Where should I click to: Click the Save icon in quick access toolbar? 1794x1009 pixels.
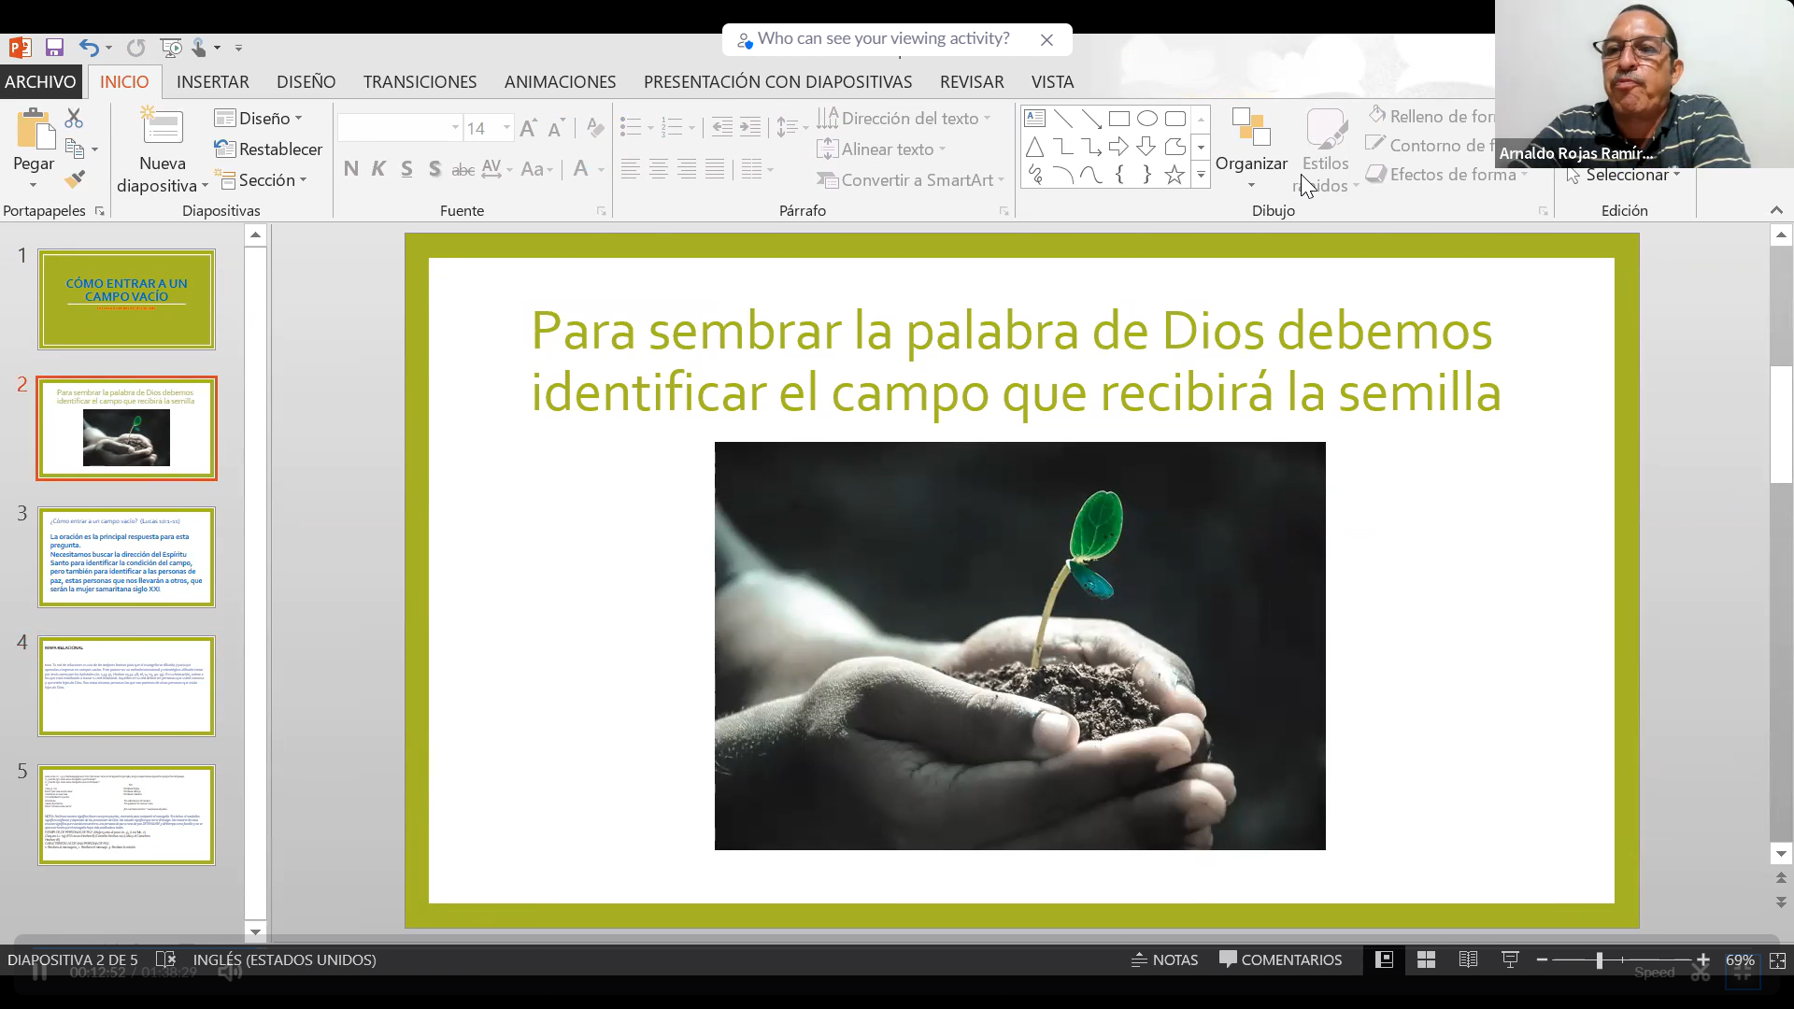[54, 48]
